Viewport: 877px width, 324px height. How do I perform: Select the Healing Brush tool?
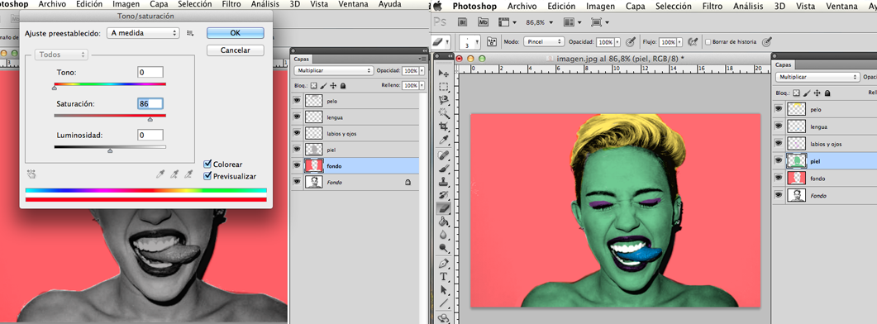tap(444, 155)
